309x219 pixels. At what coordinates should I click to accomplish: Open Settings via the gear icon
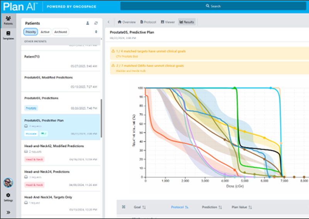8,197
